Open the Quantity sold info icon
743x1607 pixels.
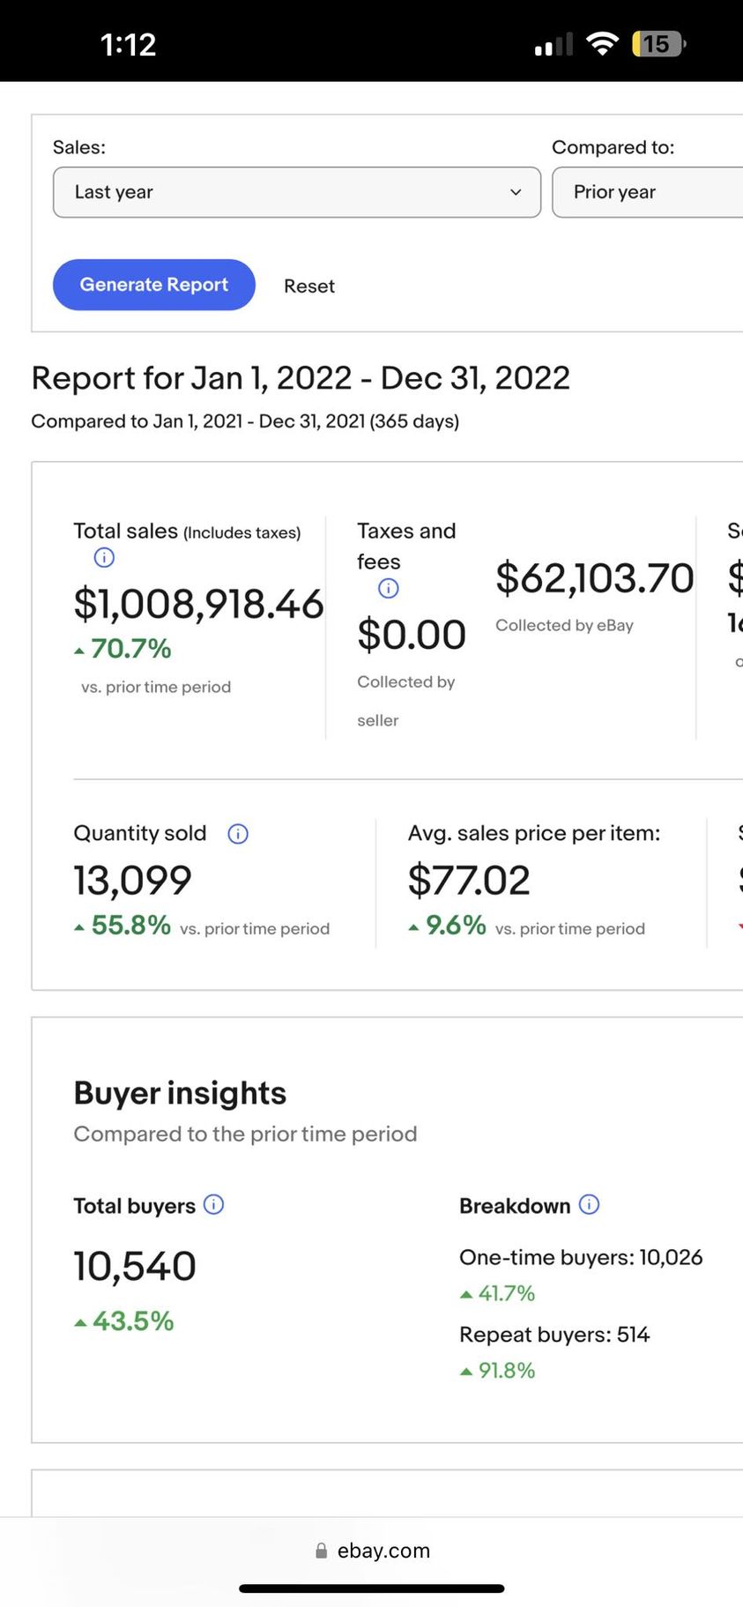(x=238, y=834)
